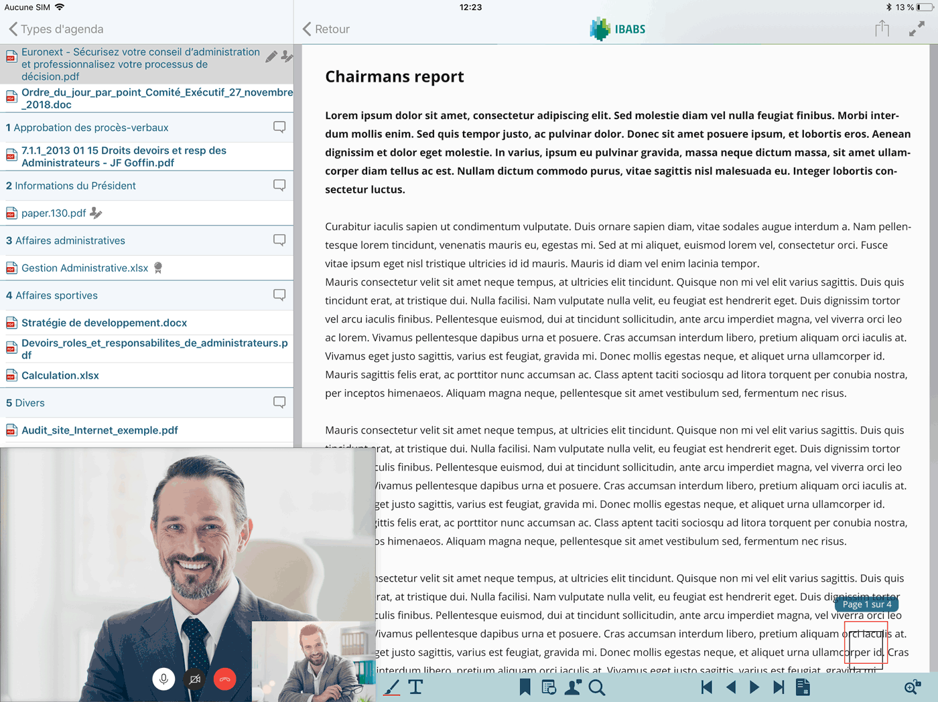This screenshot has width=938, height=702.
Task: Open the annotations list icon
Action: tap(549, 687)
